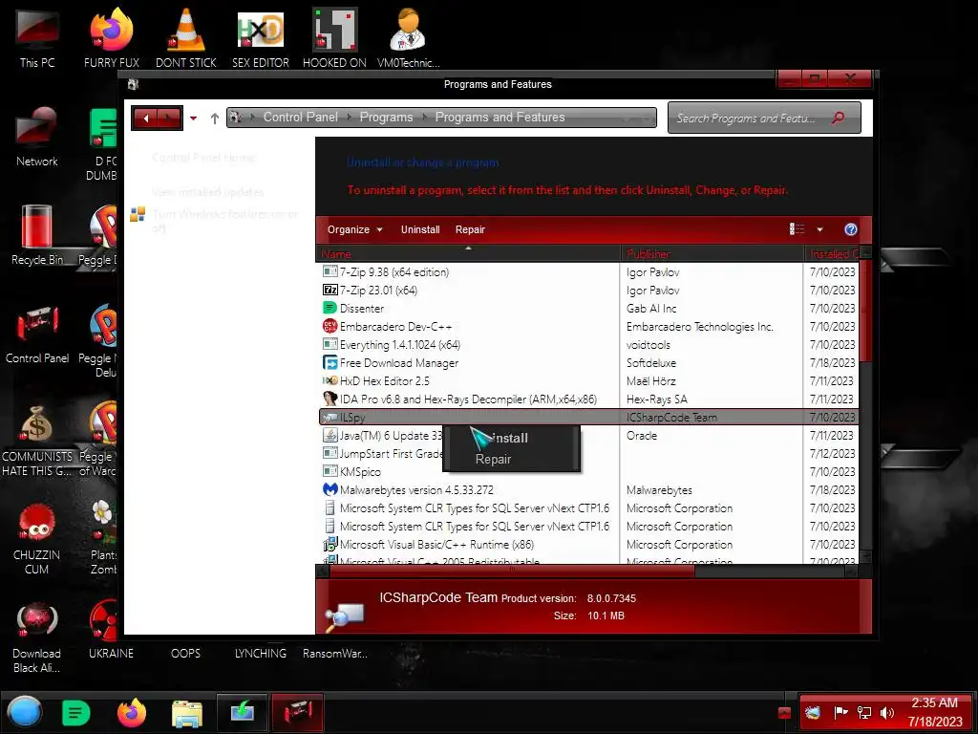This screenshot has width=978, height=734.
Task: Switch to Free Download Manager taskbar button
Action: [242, 712]
